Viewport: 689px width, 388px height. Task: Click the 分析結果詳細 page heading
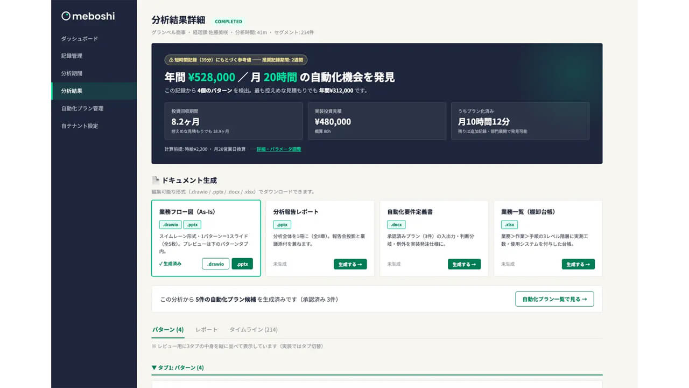(179, 20)
